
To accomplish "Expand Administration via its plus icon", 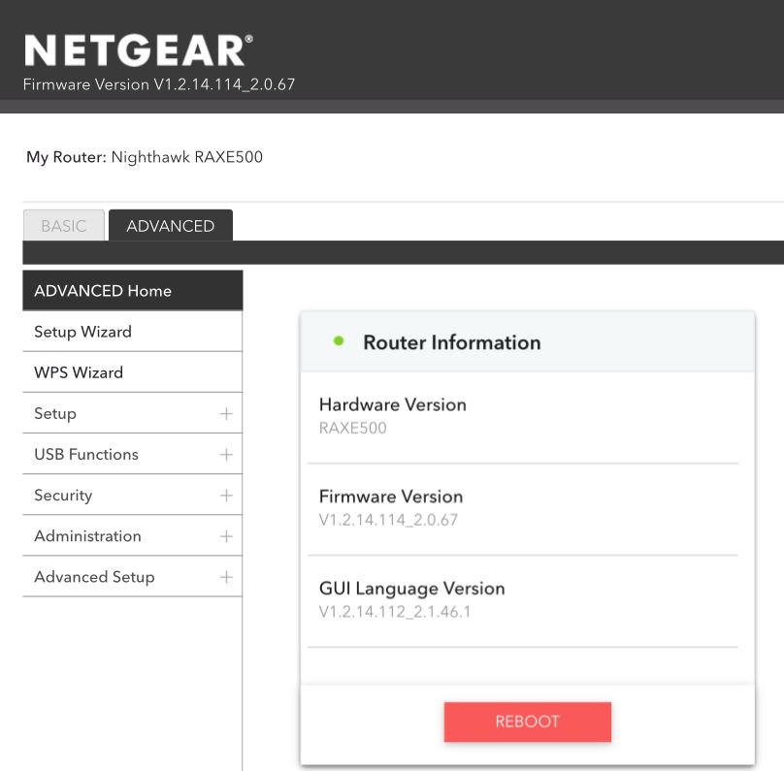I will coord(226,536).
